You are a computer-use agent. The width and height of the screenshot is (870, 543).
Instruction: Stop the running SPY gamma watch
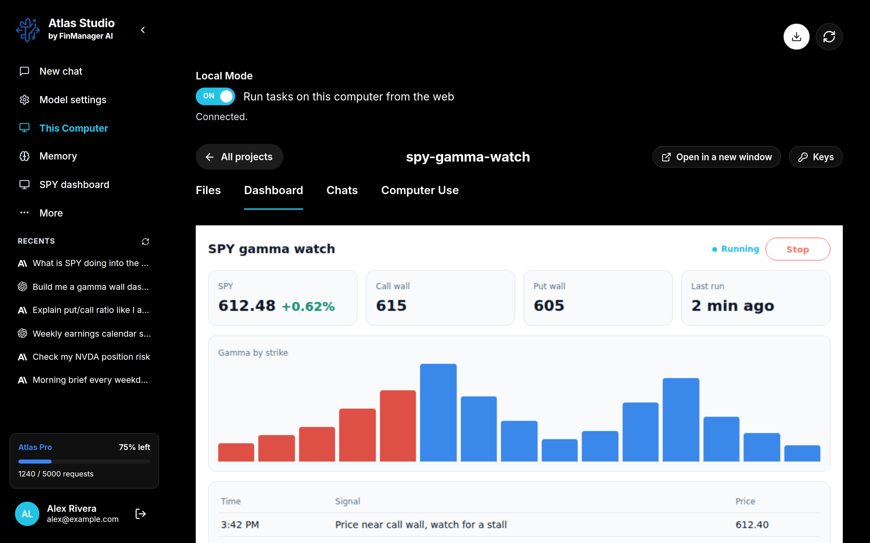[x=798, y=249]
